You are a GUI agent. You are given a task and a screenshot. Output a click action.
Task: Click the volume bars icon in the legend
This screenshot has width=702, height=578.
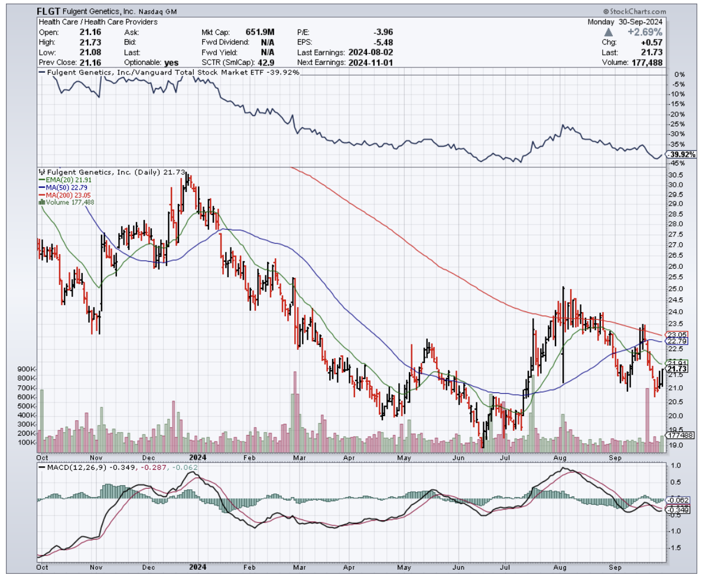(x=41, y=202)
